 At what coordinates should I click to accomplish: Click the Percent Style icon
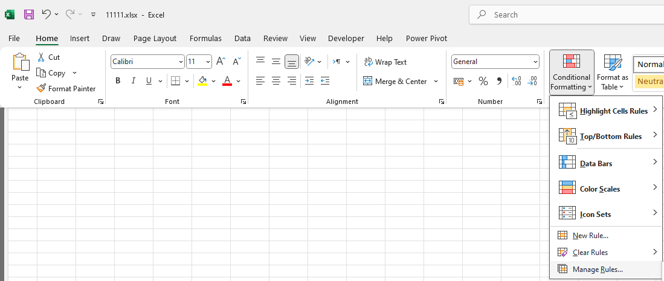[483, 81]
